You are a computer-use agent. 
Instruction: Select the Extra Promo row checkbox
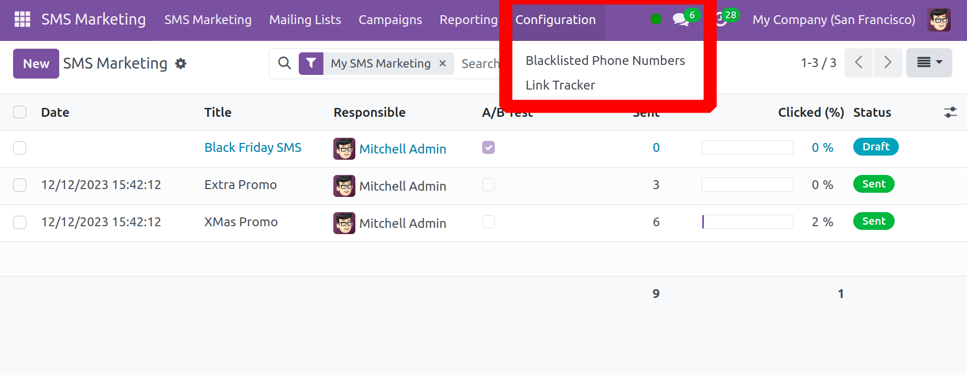click(x=20, y=185)
